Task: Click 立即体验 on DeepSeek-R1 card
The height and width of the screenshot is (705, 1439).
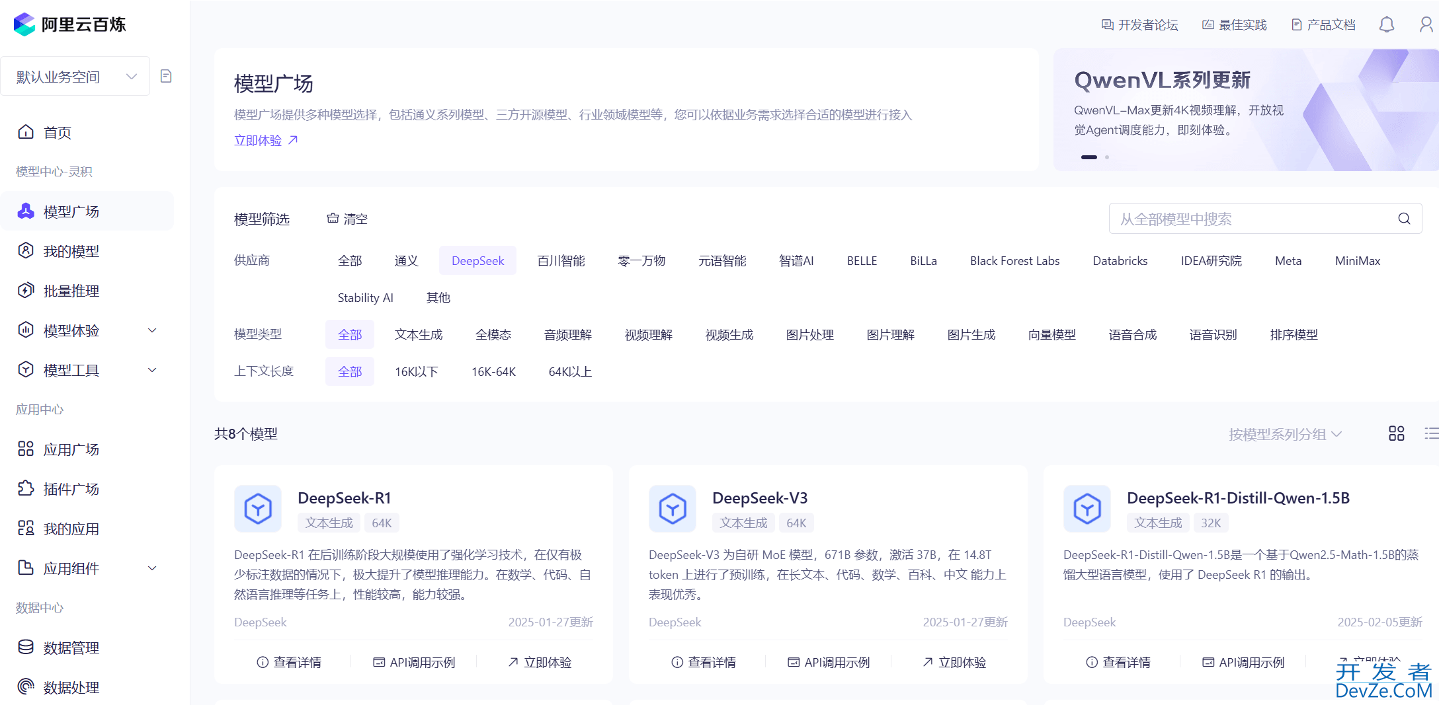Action: [x=540, y=662]
